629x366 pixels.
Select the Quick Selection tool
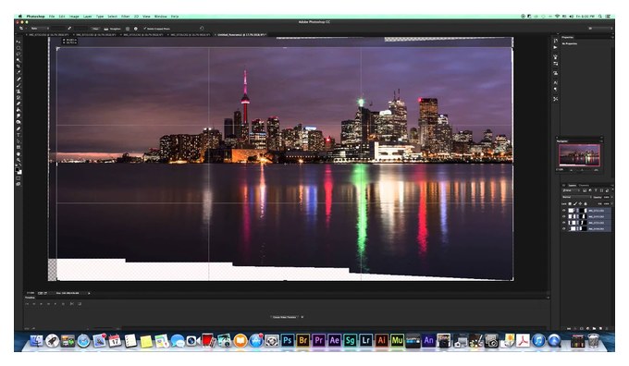pyautogui.click(x=18, y=60)
